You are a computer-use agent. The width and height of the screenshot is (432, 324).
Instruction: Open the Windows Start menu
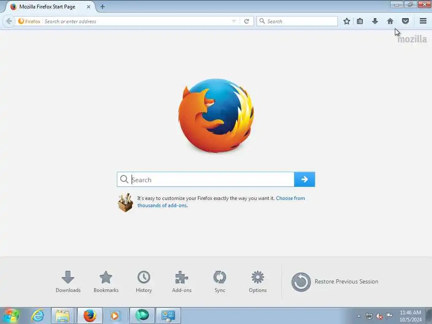pos(11,316)
